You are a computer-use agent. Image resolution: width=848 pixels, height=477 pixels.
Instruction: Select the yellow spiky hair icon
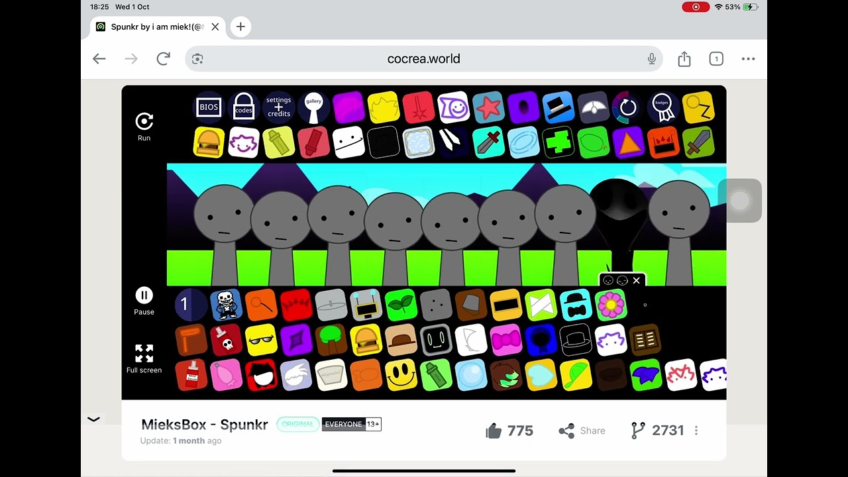[384, 107]
